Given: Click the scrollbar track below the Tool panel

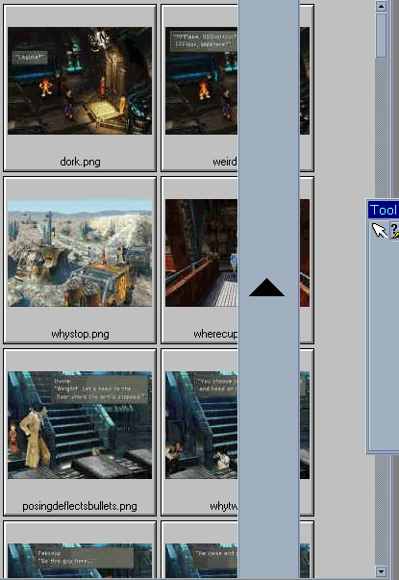Looking at the screenshot, I should click(x=381, y=511).
